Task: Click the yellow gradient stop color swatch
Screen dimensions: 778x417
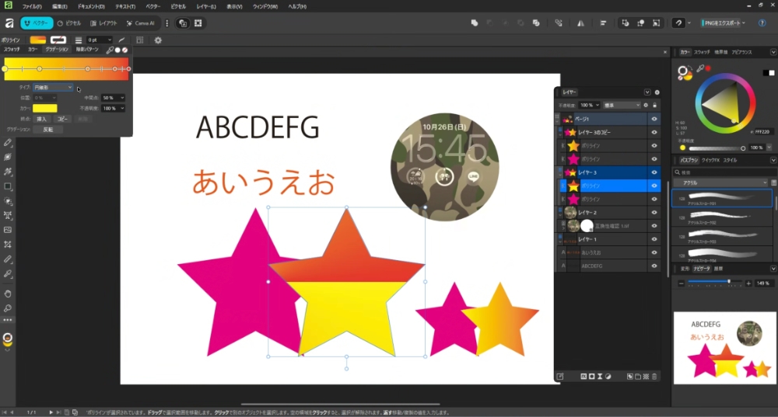Action: pos(44,109)
